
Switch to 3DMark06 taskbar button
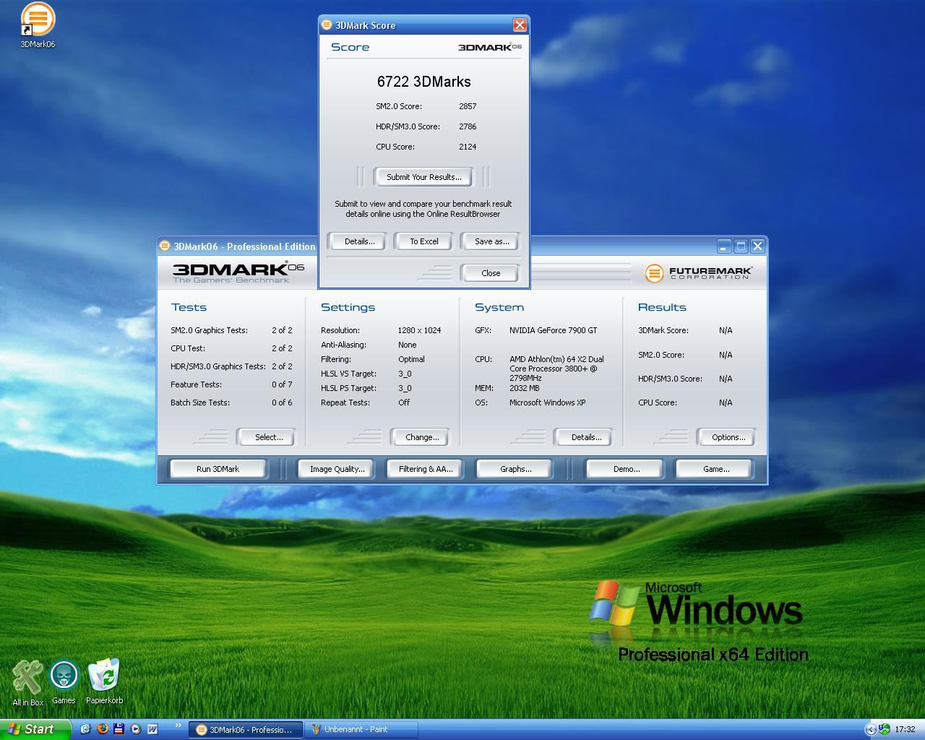[245, 729]
